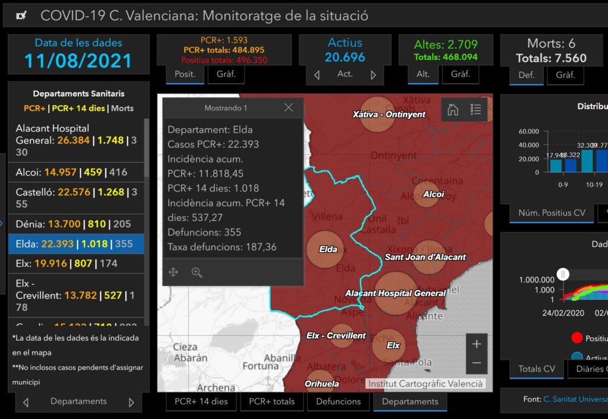
Task: Open the Totals CV chart tab
Action: point(537,369)
